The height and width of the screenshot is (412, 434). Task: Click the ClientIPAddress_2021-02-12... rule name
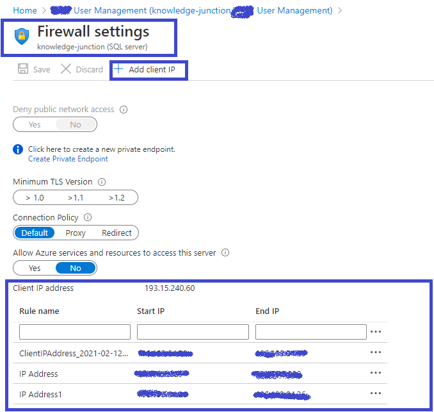pos(74,353)
